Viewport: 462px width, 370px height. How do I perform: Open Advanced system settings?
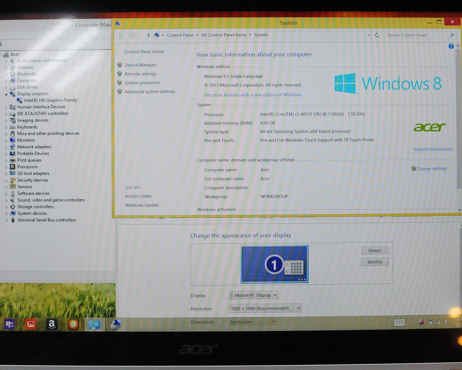pyautogui.click(x=150, y=92)
